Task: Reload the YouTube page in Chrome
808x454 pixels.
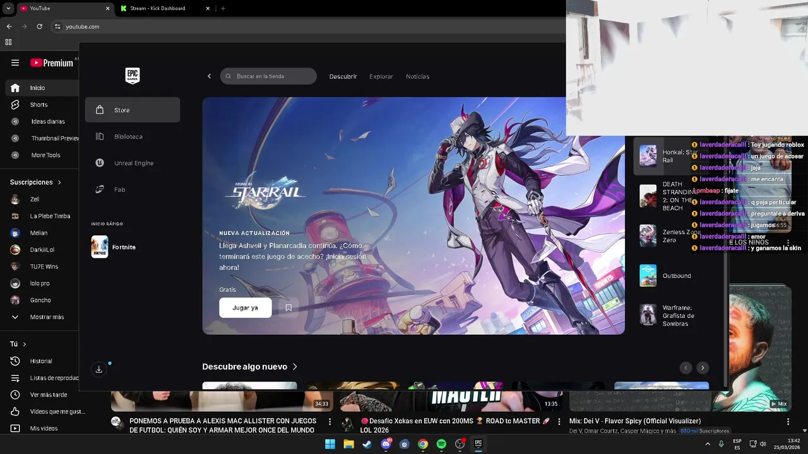Action: coord(39,26)
